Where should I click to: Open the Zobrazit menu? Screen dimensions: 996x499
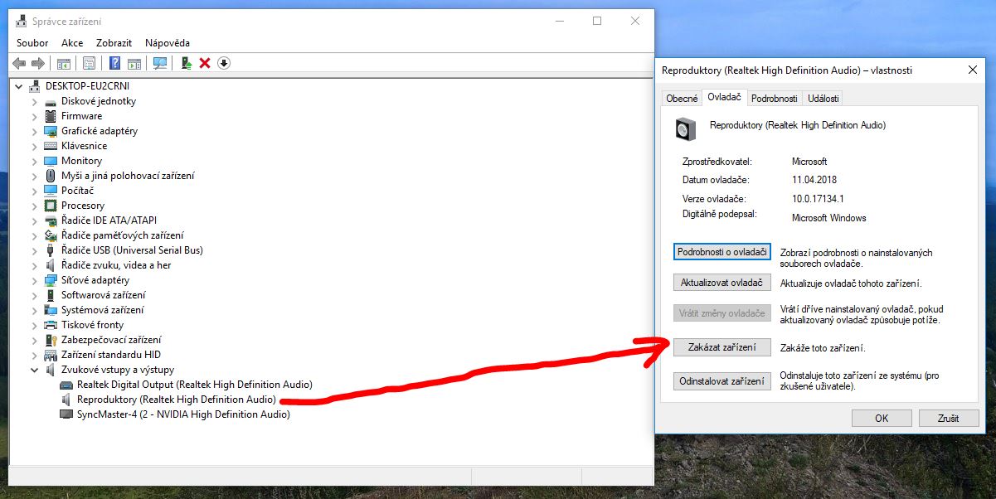point(114,43)
